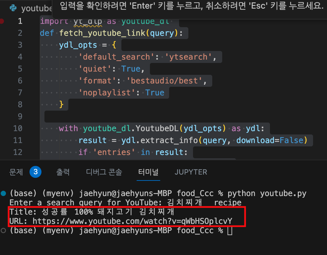
Task: Click line number 12 in the gutter
Action: tap(18, 152)
